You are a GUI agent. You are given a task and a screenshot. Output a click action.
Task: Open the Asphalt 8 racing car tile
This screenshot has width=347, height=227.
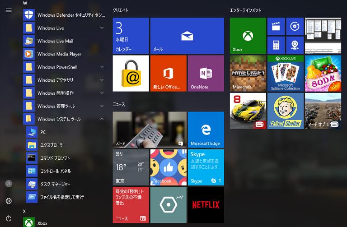coord(248,111)
